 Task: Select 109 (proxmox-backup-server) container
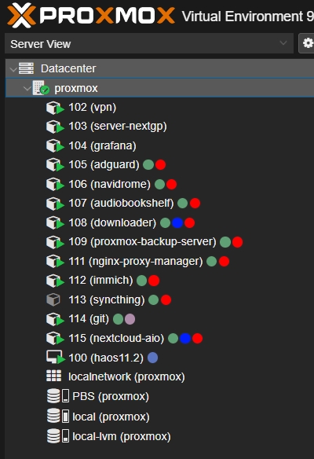[x=142, y=242]
